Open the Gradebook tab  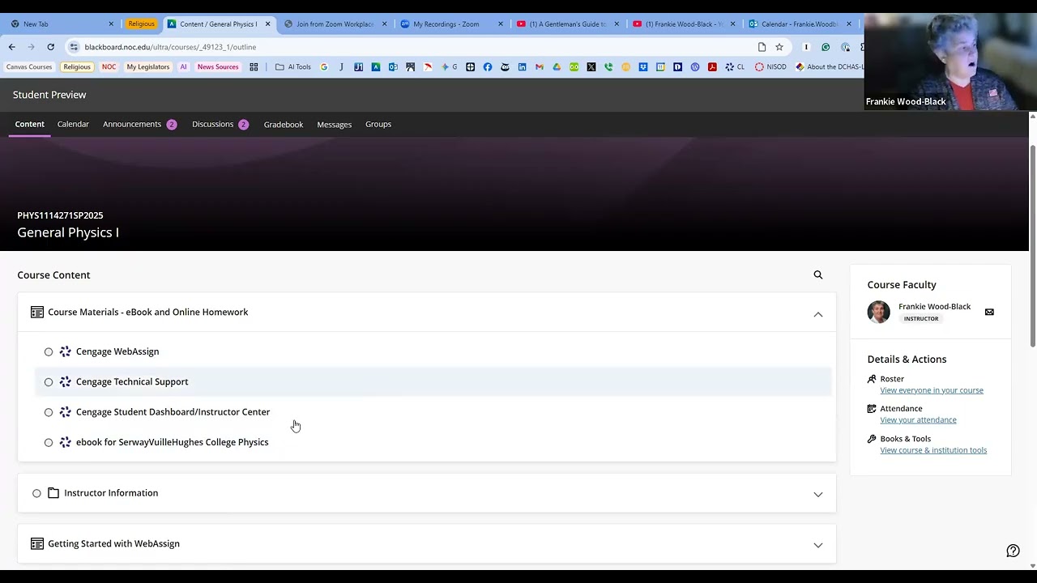[x=284, y=125]
